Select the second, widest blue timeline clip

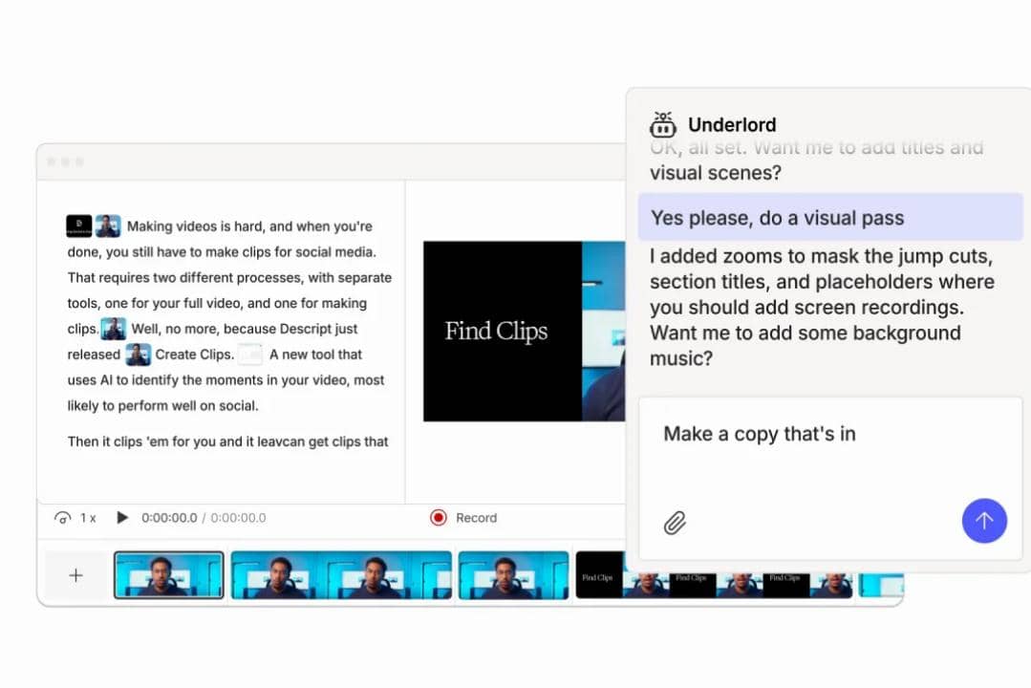(x=341, y=575)
